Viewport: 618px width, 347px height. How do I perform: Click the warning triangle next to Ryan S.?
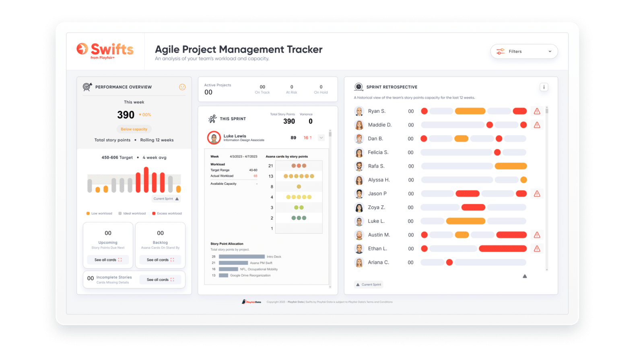pos(537,111)
